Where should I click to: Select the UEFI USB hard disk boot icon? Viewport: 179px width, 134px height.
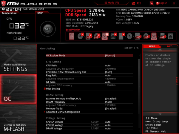(89, 36)
